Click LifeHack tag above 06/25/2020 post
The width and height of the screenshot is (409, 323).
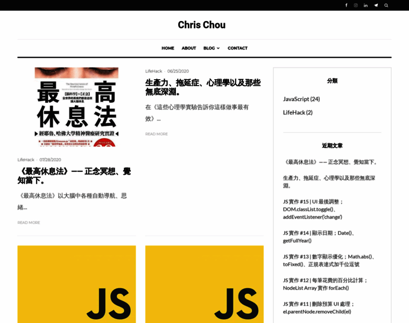click(x=153, y=71)
